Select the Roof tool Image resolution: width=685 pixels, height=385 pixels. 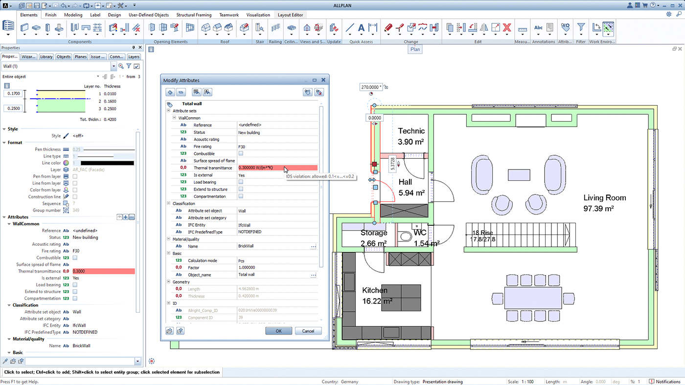(205, 28)
